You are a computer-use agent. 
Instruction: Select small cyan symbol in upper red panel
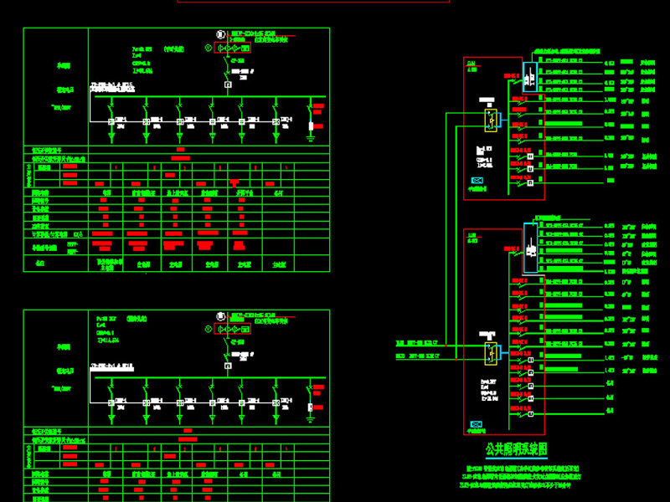point(477,181)
